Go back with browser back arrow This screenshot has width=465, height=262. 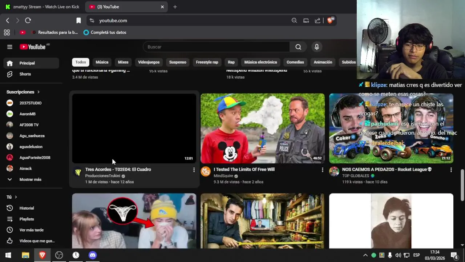(8, 21)
